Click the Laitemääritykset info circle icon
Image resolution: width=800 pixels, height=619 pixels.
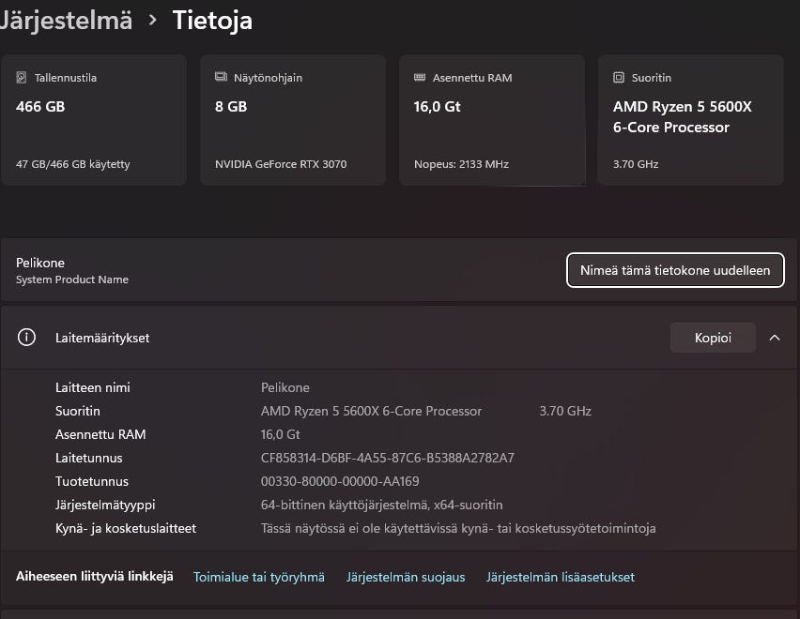tap(26, 338)
